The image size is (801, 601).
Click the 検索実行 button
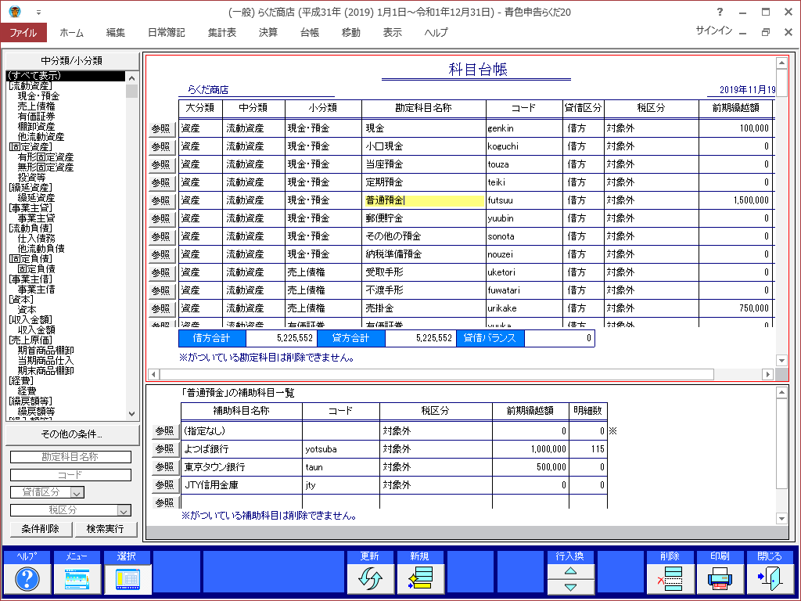click(106, 529)
